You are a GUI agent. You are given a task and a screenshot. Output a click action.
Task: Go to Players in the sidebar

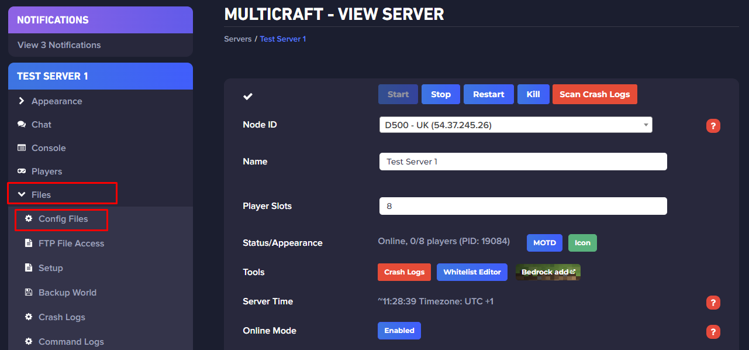[46, 171]
